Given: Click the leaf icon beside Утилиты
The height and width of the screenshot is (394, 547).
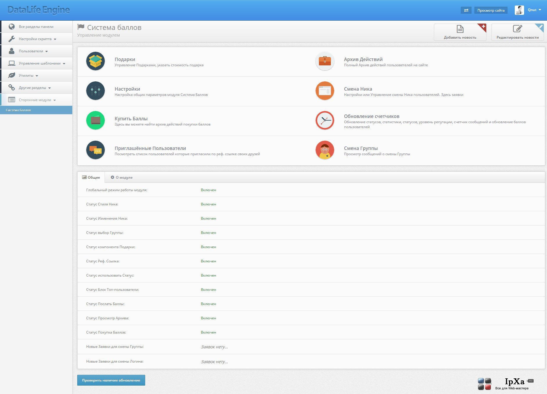Looking at the screenshot, I should (12, 75).
